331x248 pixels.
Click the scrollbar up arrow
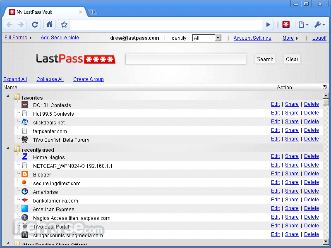[326, 95]
